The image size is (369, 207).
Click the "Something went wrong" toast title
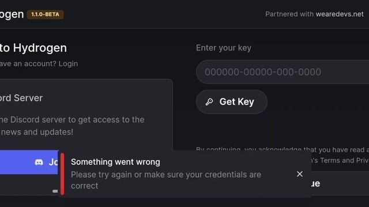coord(115,162)
